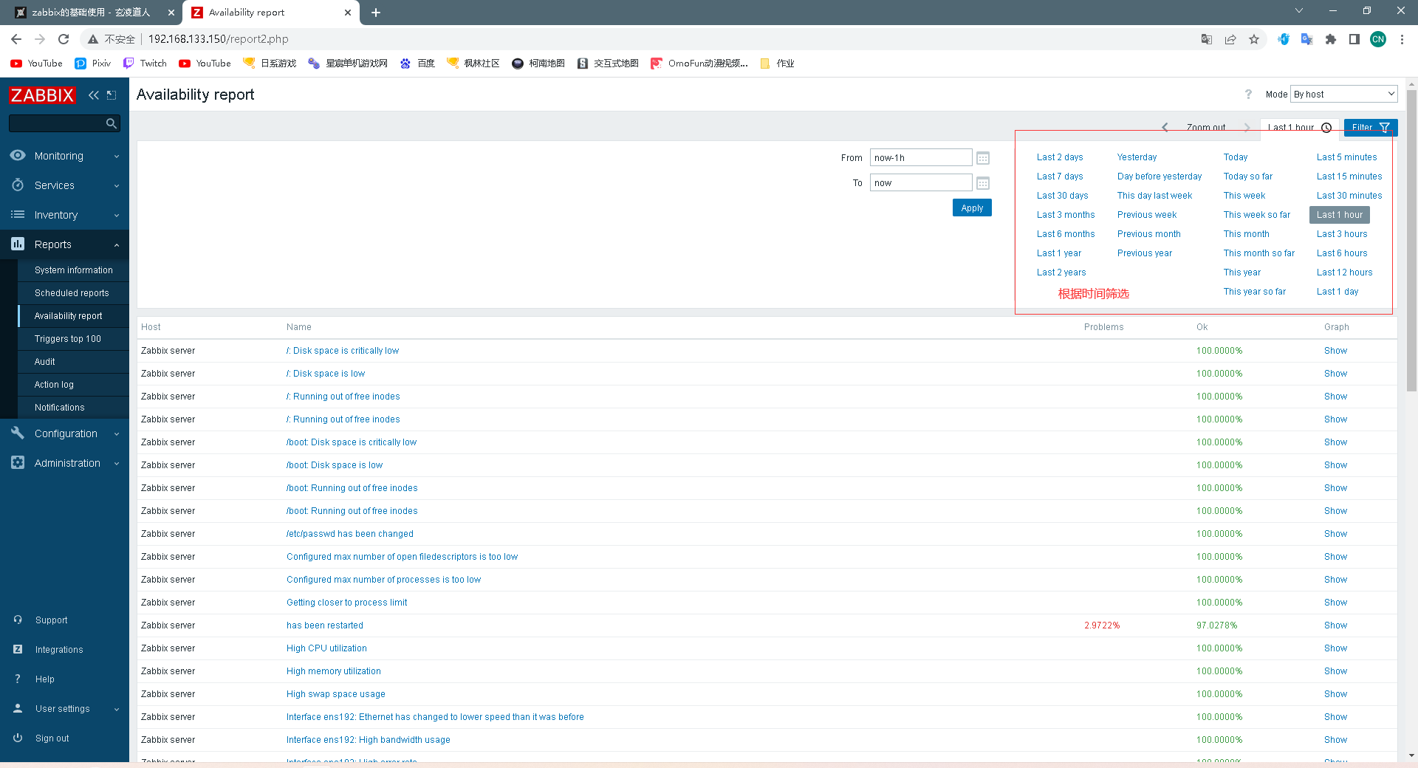This screenshot has height=768, width=1418.
Task: Bookmark this page with star icon
Action: [x=1254, y=39]
